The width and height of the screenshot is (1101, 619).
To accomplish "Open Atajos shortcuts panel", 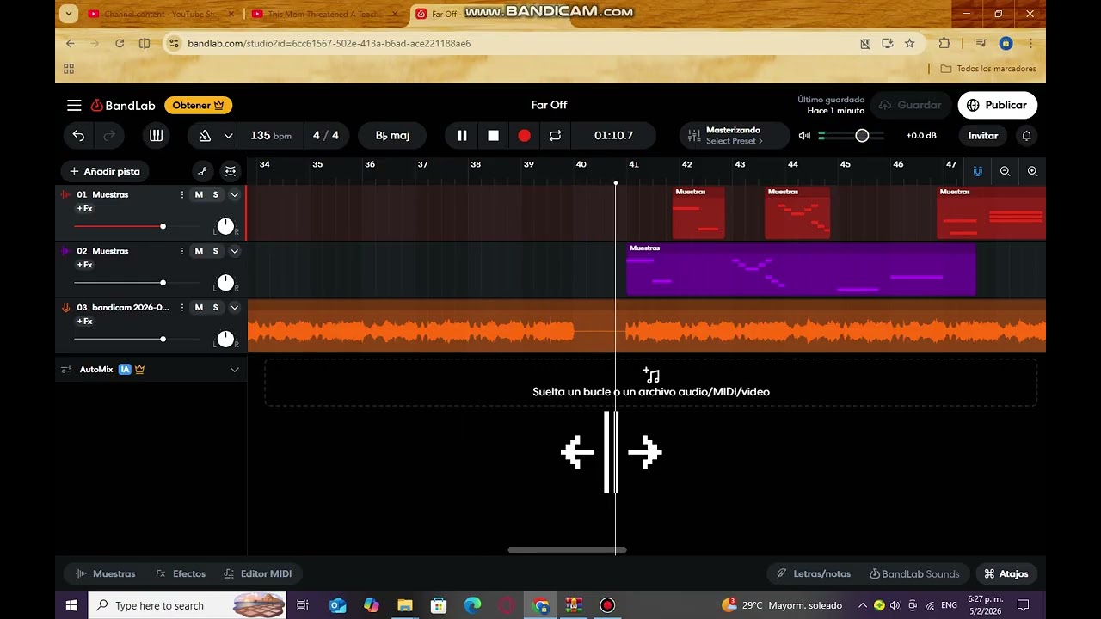I will [x=1006, y=573].
